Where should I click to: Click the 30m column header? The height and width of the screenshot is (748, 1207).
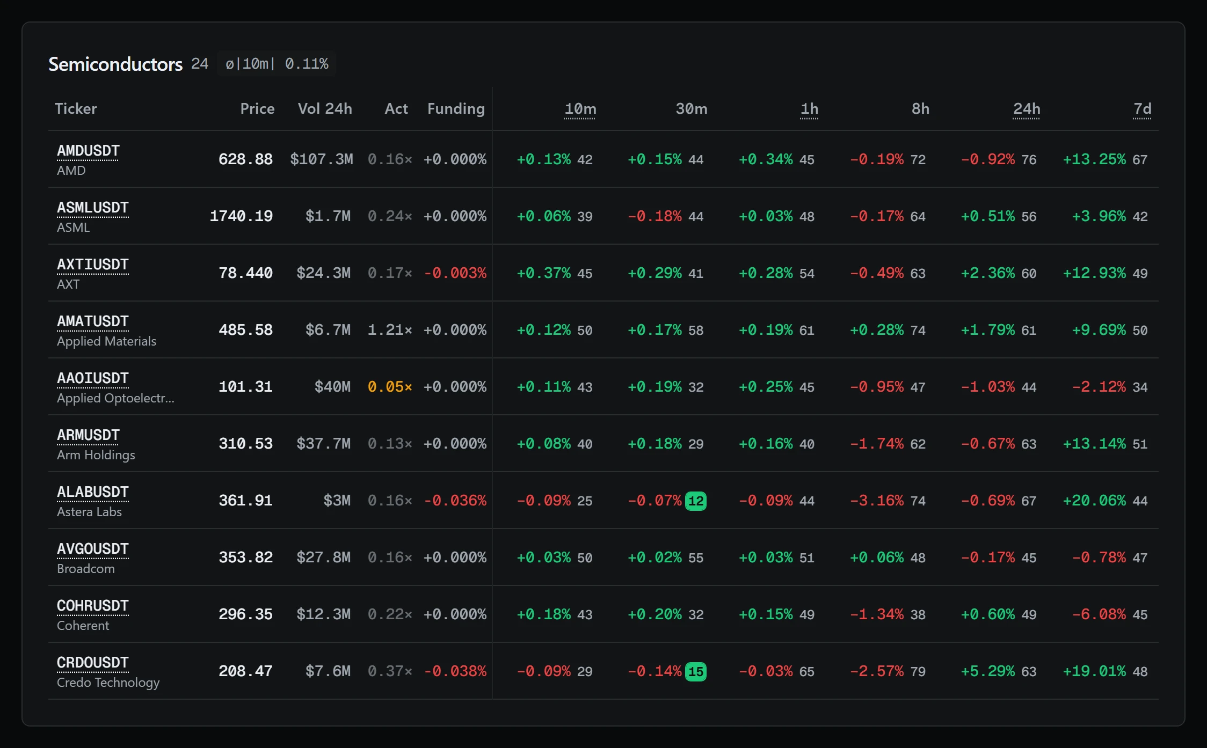coord(691,109)
